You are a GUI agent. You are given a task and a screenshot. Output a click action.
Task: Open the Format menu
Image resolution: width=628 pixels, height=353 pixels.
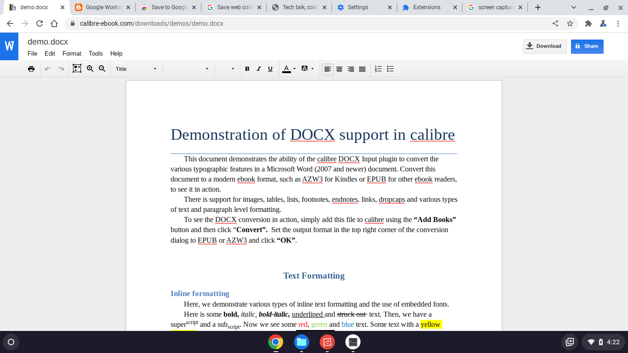click(72, 54)
